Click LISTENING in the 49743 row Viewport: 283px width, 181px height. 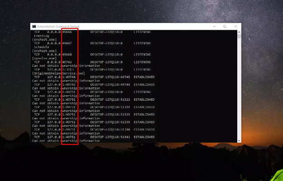point(142,62)
